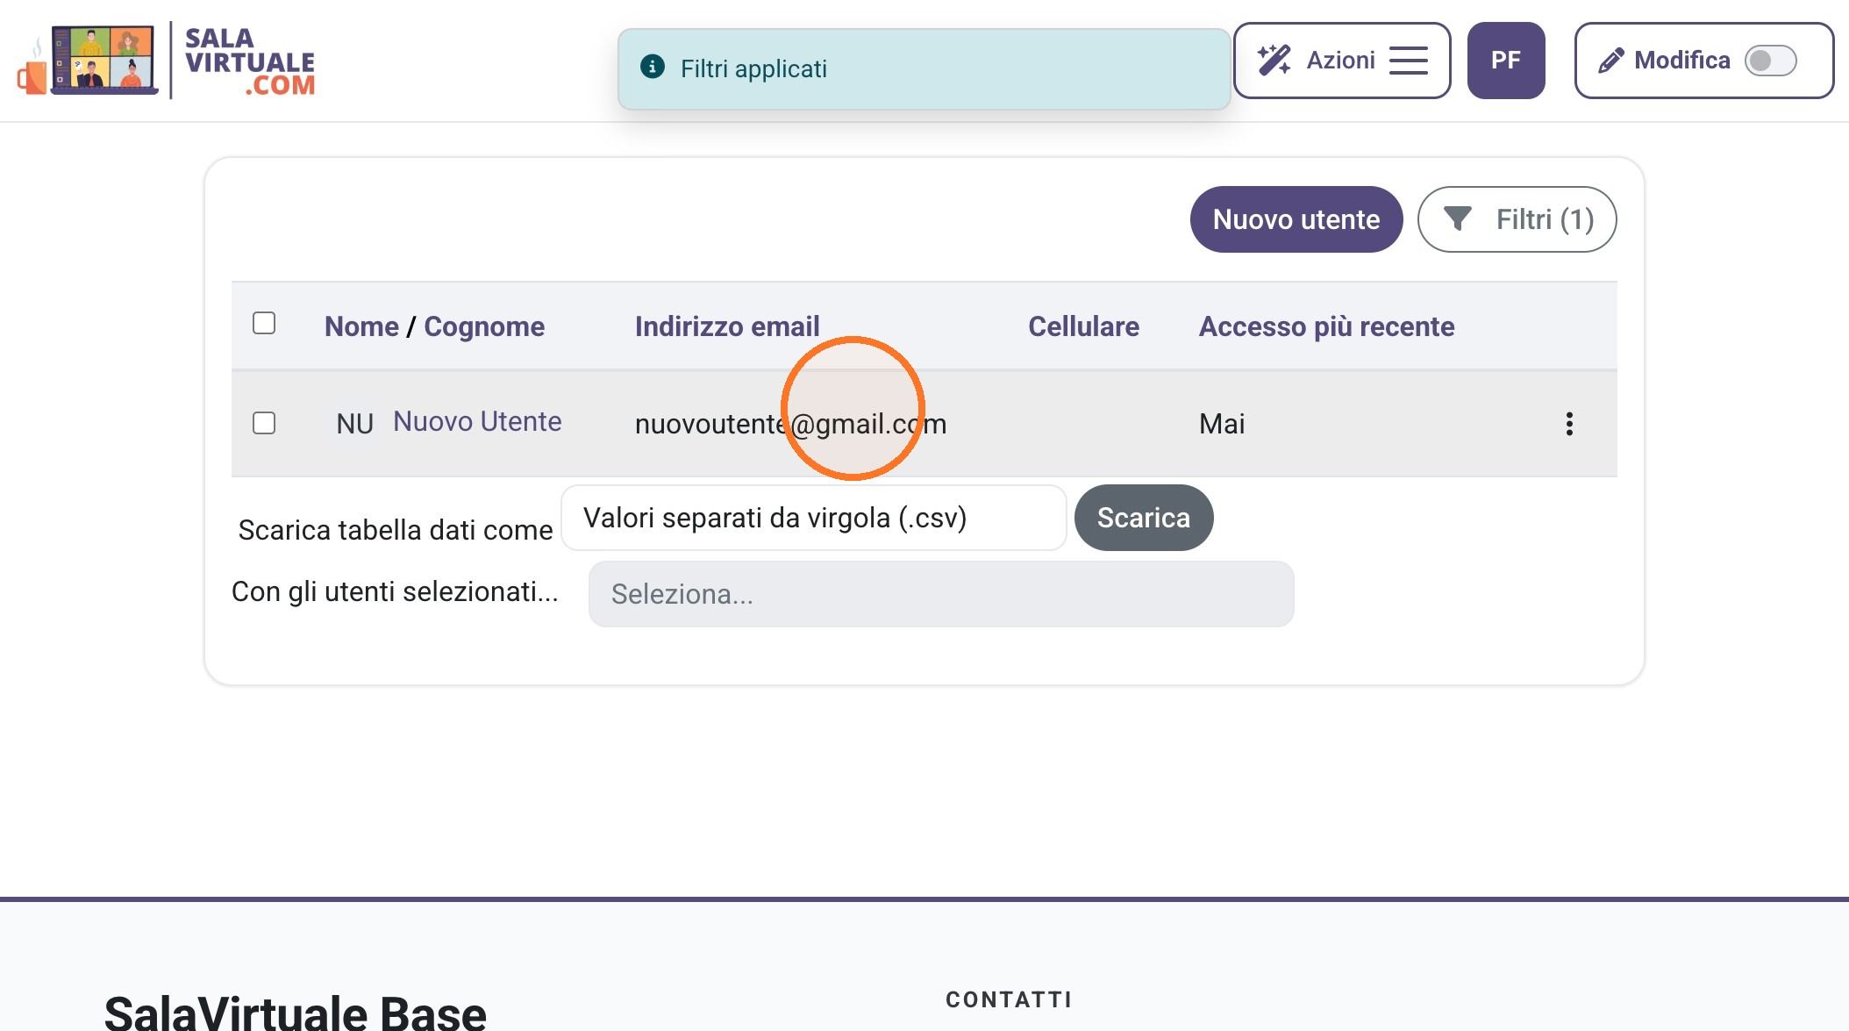Sort by Cognome column header

click(484, 326)
